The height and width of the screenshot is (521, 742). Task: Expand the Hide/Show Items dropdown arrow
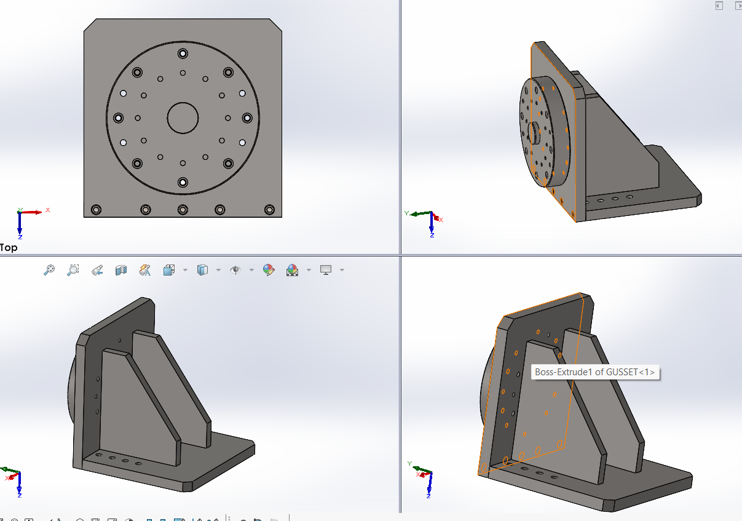pyautogui.click(x=251, y=269)
